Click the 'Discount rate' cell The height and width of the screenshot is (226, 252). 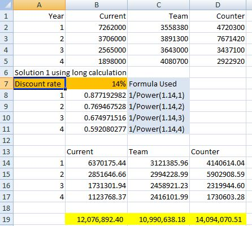[x=40, y=84]
